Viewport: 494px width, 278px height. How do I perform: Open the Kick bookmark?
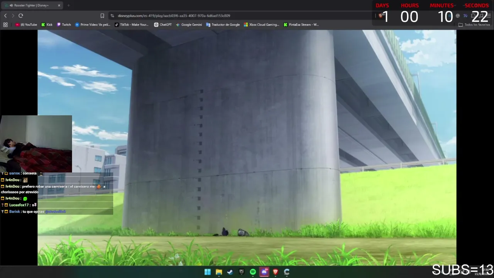click(x=47, y=25)
